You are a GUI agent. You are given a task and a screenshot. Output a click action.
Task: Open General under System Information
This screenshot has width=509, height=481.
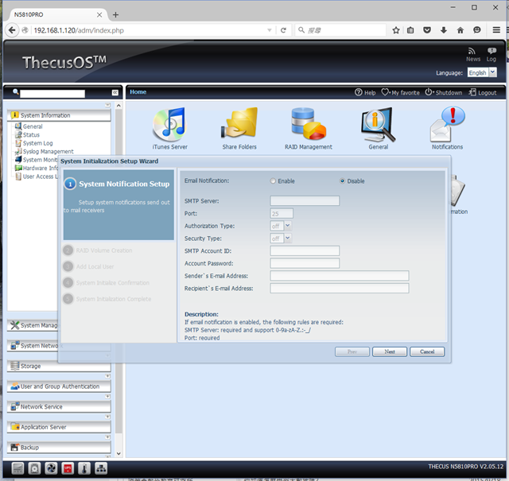33,126
